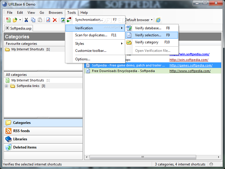Click the horizontal scrollbar thumb
The image size is (225, 169).
coord(143,157)
